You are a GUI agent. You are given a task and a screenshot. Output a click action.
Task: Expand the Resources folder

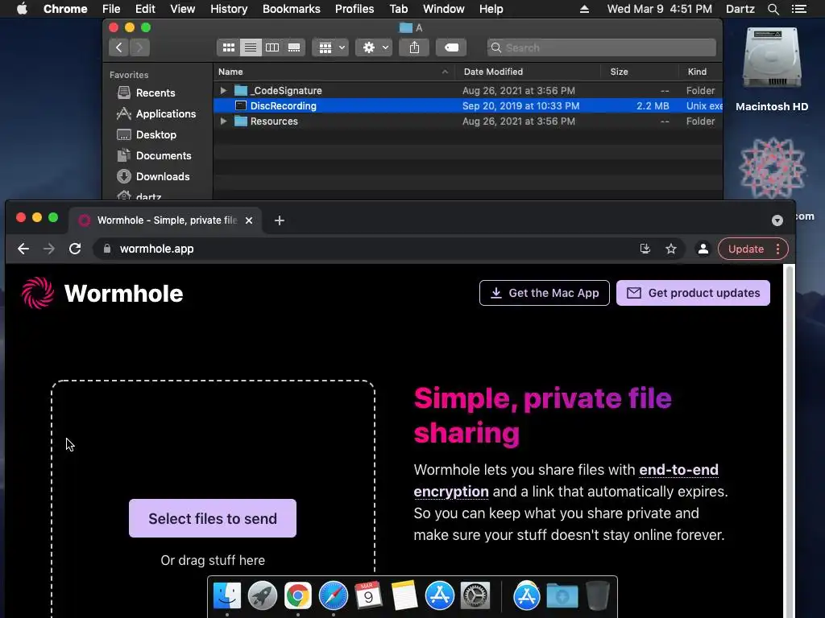tap(223, 122)
